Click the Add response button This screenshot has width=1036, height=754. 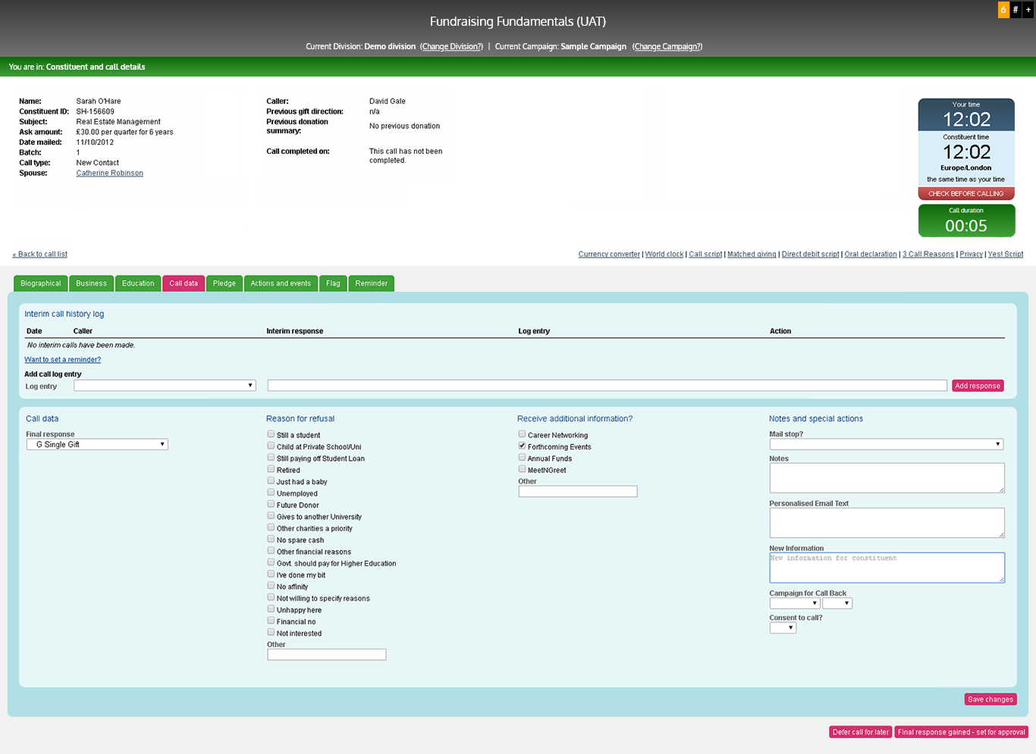[978, 386]
